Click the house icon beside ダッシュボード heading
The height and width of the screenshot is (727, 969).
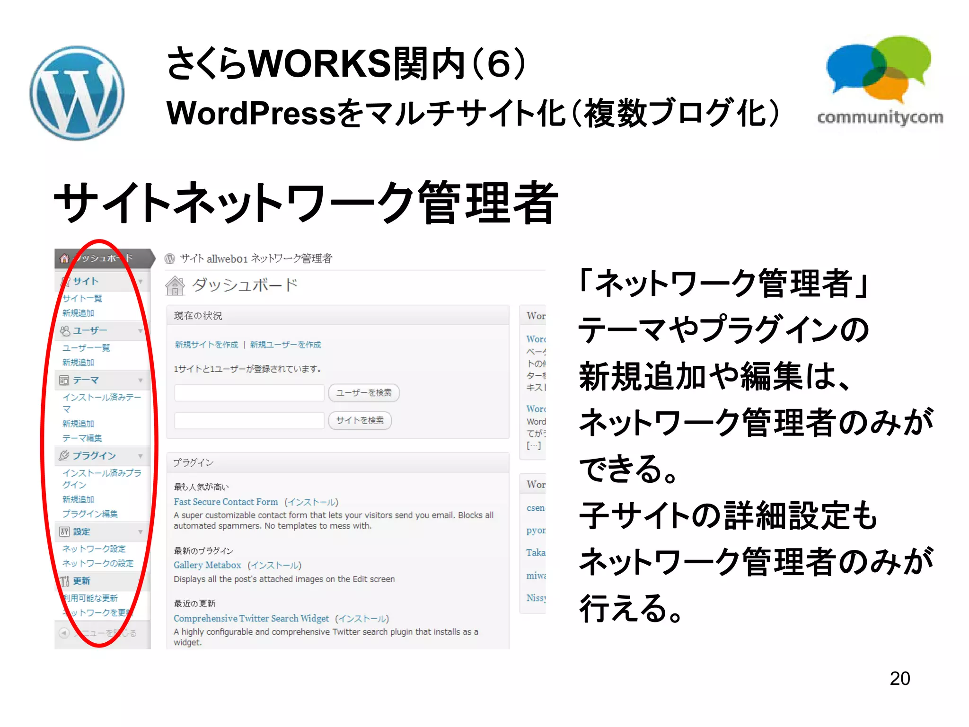coord(175,285)
